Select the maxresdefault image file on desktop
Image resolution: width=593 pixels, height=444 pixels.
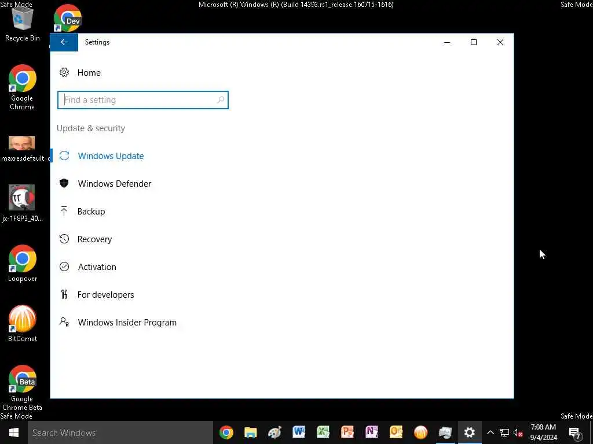coord(23,149)
